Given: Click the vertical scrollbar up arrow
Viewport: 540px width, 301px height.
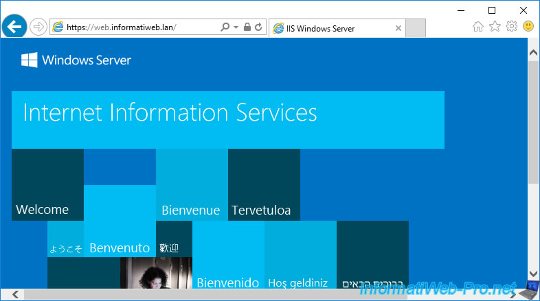Looking at the screenshot, I should point(533,53).
